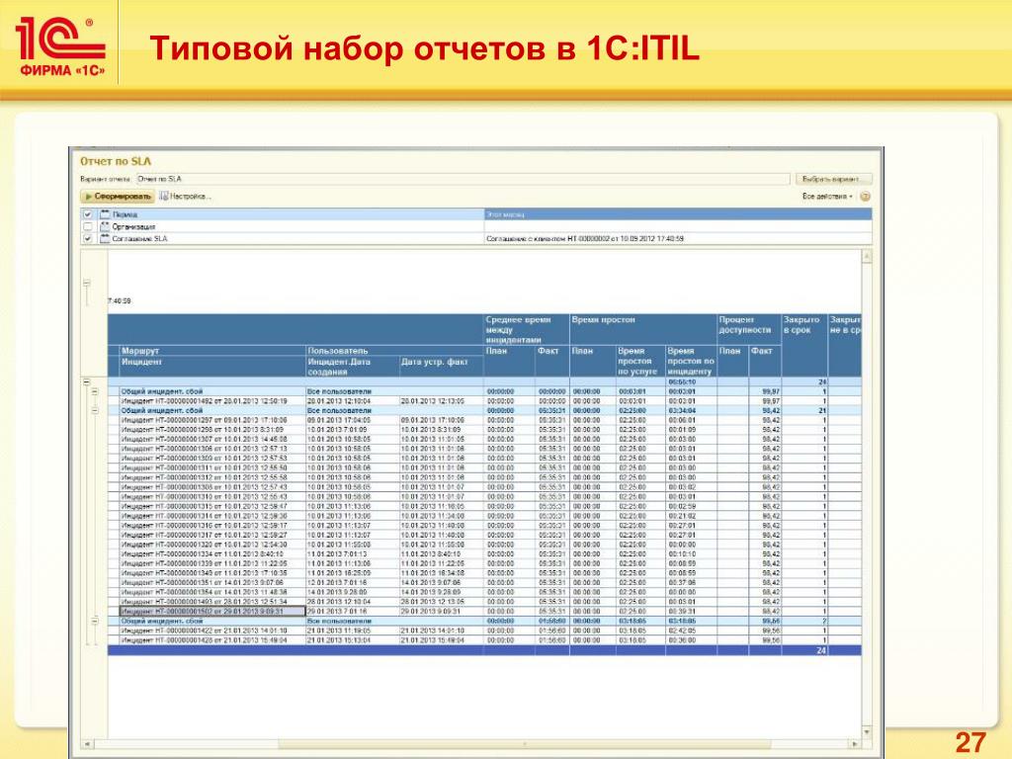Click the horizontal scrollbar thumb
This screenshot has height=759, width=1012.
coord(525,744)
